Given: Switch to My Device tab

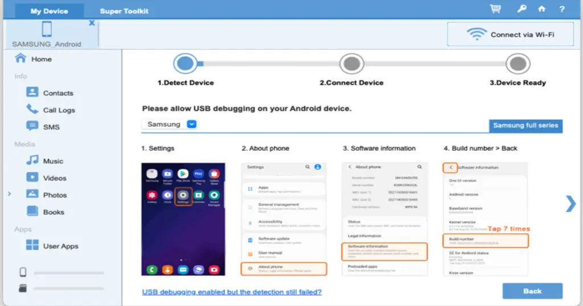Looking at the screenshot, I should pos(49,11).
